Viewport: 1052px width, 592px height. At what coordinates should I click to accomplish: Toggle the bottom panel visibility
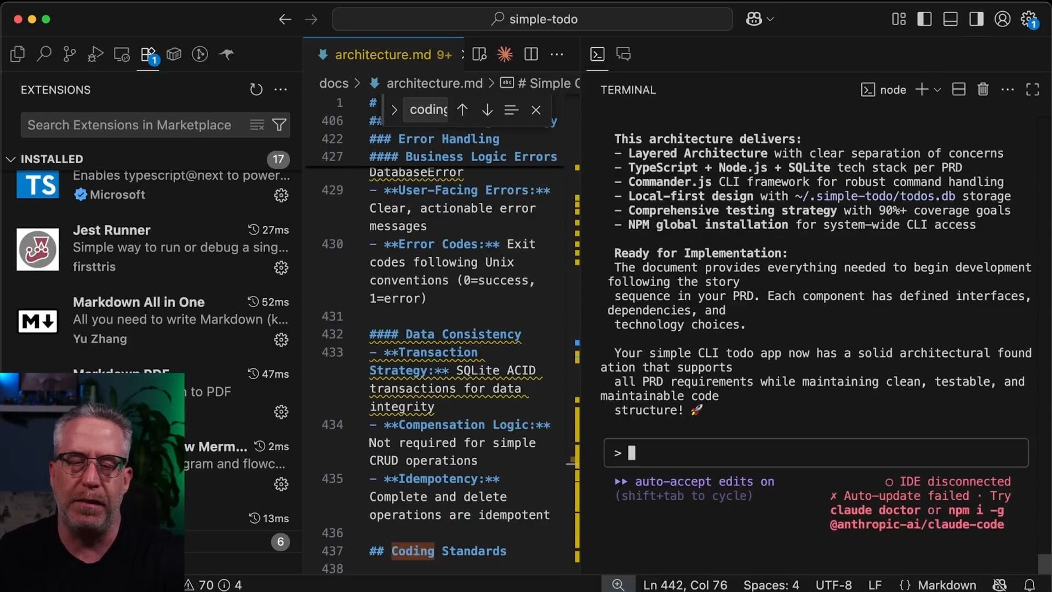coord(950,19)
